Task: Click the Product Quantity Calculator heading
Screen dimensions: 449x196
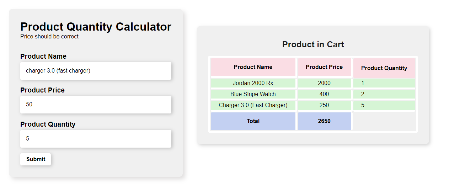Action: pyautogui.click(x=96, y=27)
